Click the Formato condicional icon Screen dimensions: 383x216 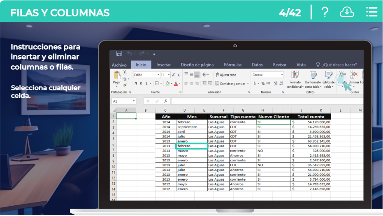coord(295,75)
